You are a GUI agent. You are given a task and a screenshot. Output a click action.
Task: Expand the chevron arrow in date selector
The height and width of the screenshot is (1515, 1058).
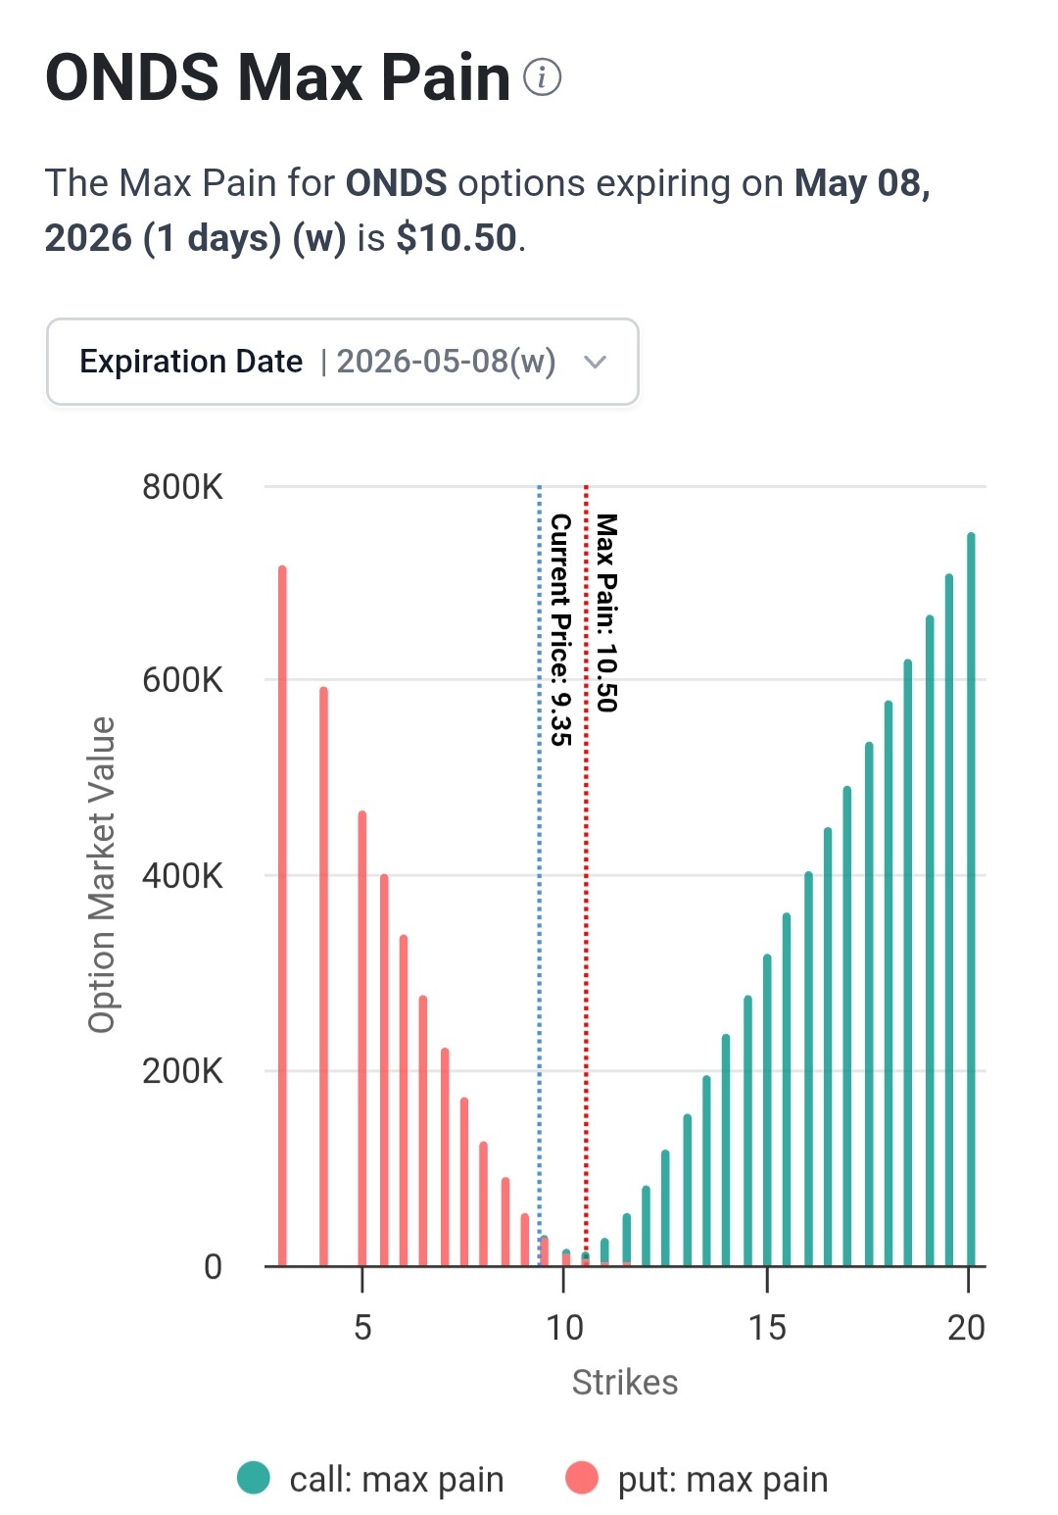click(595, 362)
